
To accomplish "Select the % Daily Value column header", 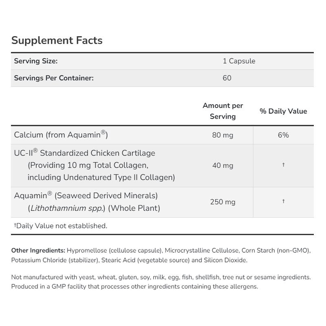I will point(283,111).
